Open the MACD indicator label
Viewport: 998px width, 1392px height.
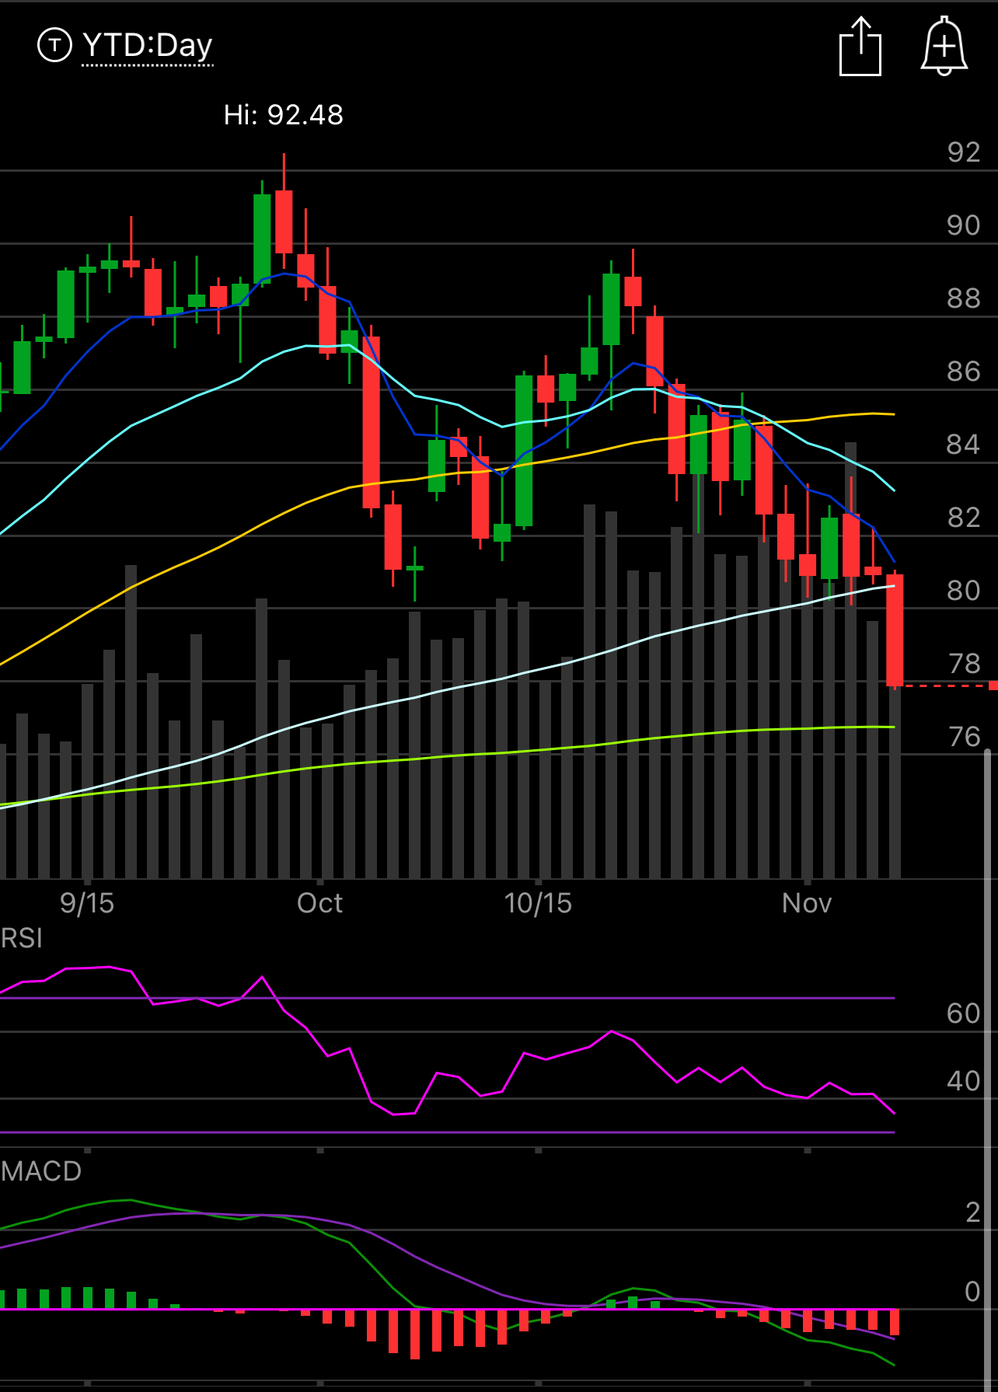[x=41, y=1171]
